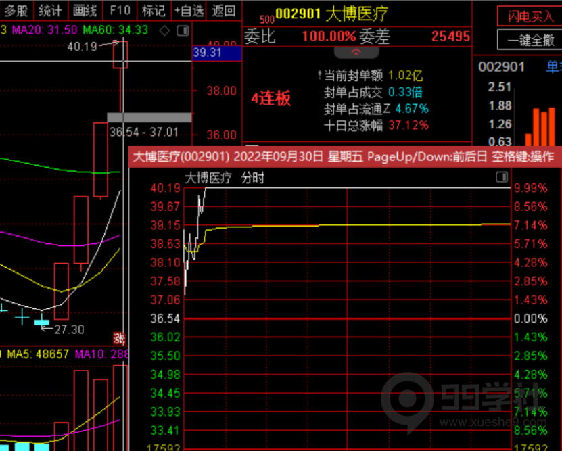Toggle the K-line panel layout icon
The image size is (562, 451).
(x=182, y=30)
